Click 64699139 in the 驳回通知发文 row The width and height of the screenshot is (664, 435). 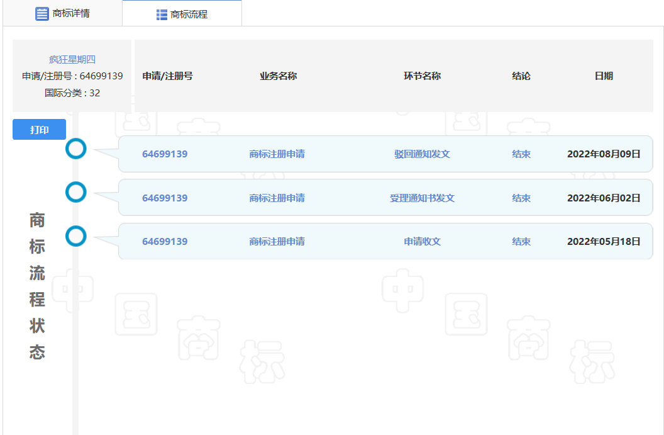coord(165,154)
